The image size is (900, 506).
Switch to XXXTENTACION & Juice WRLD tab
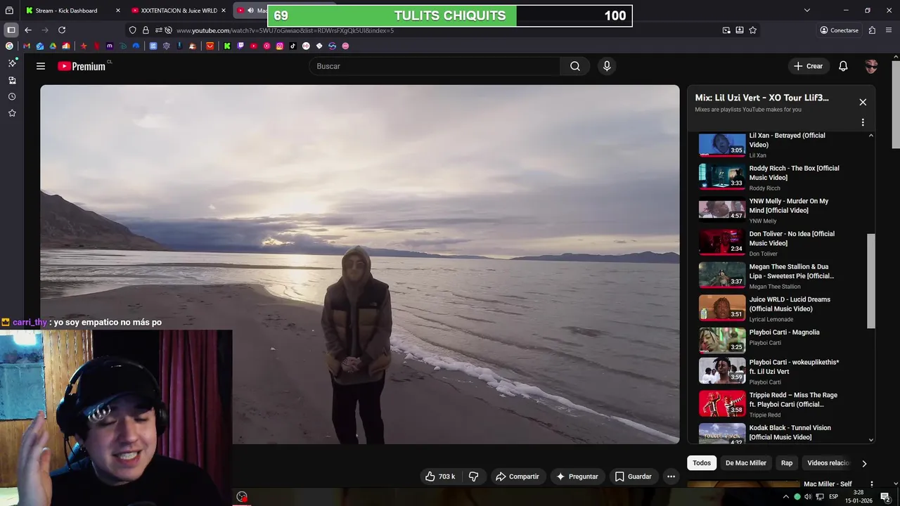coord(178,11)
